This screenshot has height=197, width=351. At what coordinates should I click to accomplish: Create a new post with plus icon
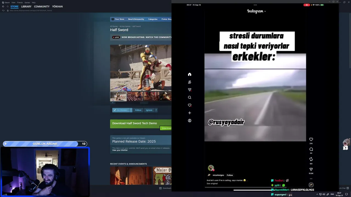[189, 113]
